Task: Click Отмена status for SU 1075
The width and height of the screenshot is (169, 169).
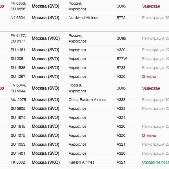Action: point(149,135)
